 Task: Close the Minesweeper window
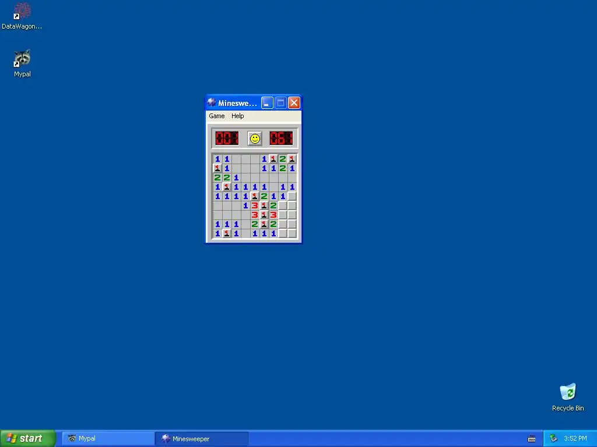click(x=294, y=102)
